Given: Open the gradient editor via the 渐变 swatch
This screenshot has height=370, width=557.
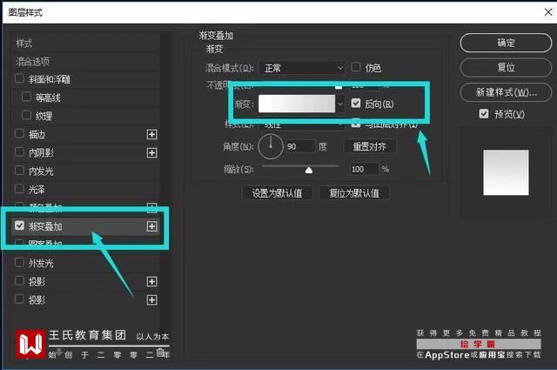Looking at the screenshot, I should [x=297, y=104].
